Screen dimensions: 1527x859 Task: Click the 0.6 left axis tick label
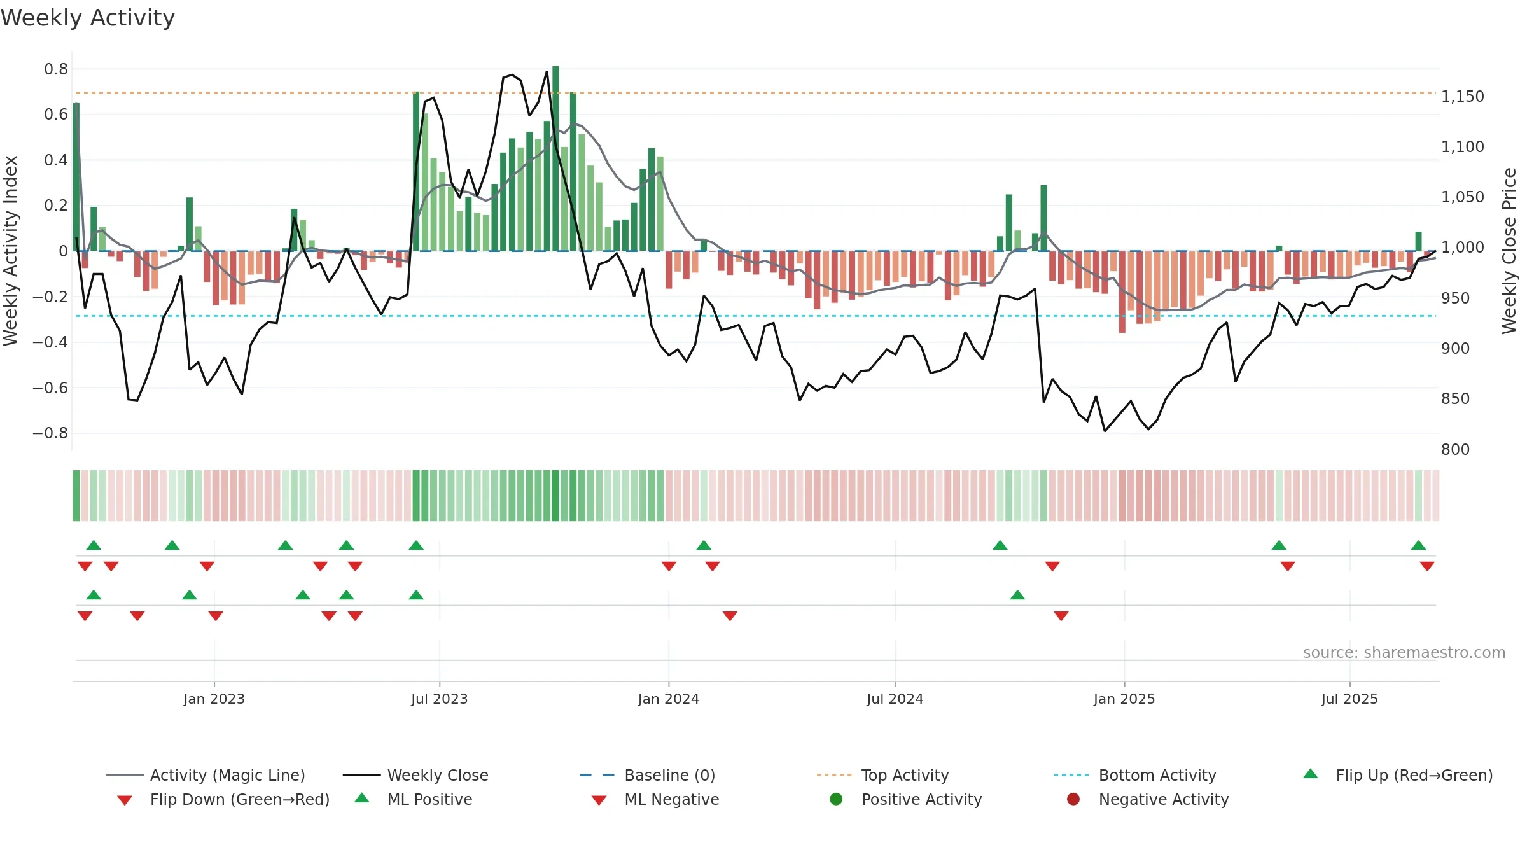click(x=56, y=115)
